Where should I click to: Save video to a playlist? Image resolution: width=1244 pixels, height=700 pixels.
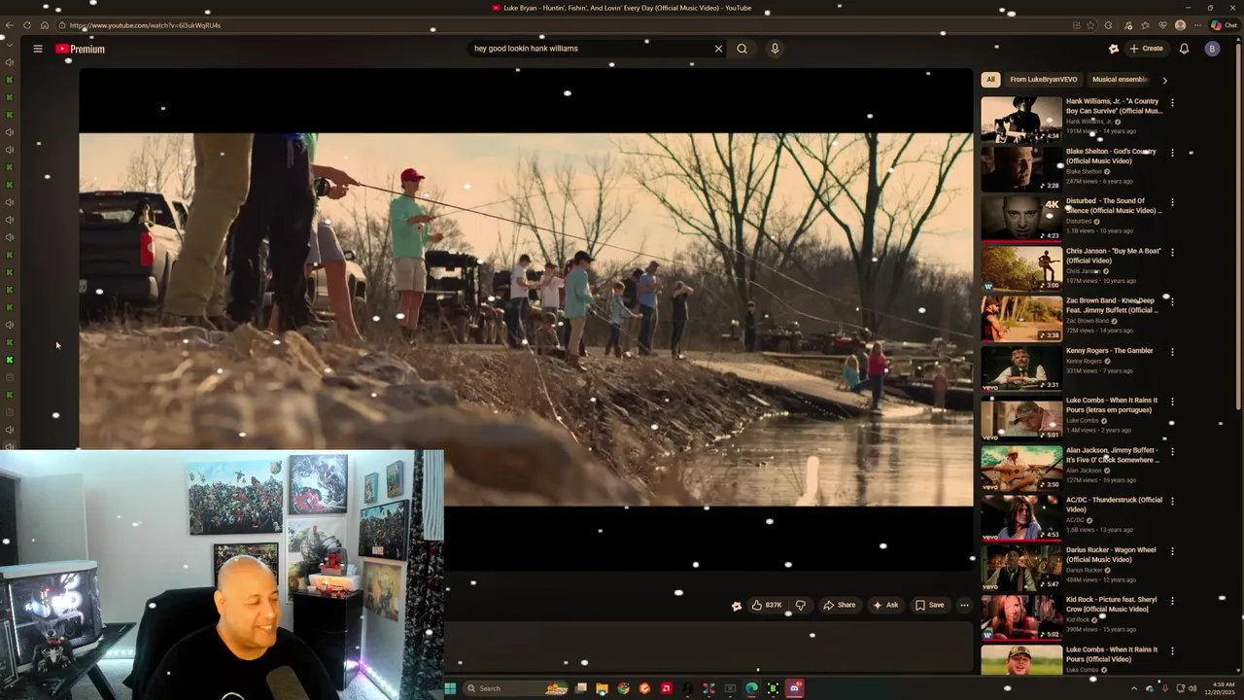(x=930, y=605)
